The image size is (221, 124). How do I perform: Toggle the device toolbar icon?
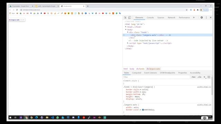[x=129, y=18]
